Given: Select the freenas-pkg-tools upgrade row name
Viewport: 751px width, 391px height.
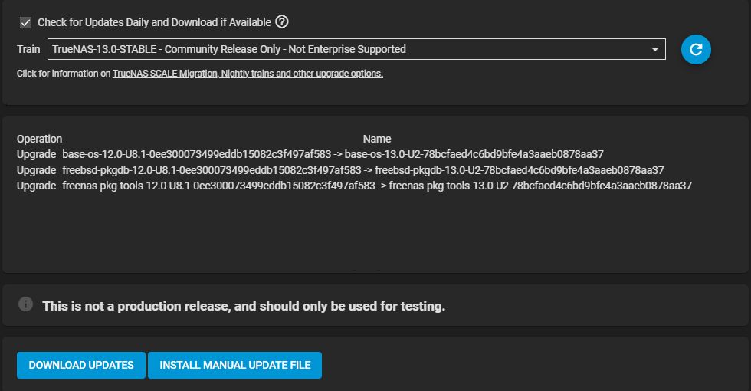Looking at the screenshot, I should 377,186.
